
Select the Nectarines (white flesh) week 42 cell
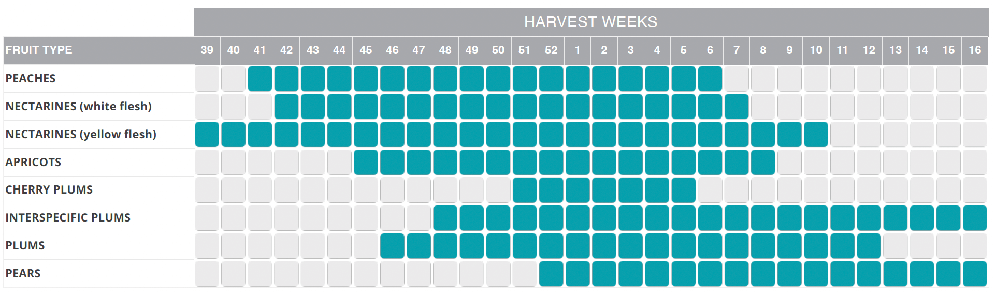(x=286, y=106)
